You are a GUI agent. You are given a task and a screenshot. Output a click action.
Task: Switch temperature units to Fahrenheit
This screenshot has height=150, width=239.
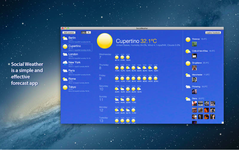[x=89, y=33]
